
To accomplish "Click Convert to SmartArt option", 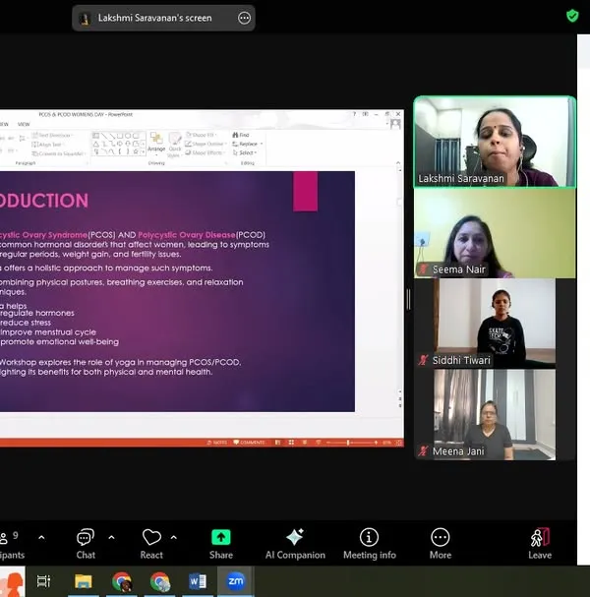I will click(59, 153).
